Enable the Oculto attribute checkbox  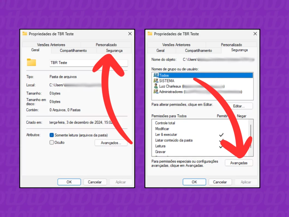tap(52, 142)
